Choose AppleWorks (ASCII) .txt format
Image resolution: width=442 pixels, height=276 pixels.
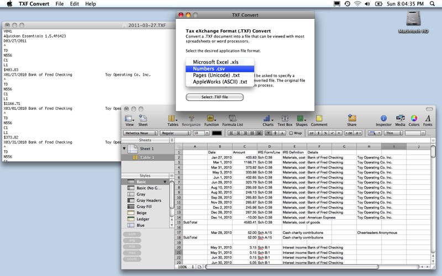click(220, 82)
